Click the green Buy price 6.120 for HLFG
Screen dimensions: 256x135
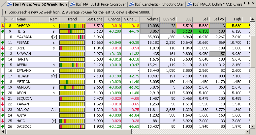pyautogui.click(x=184, y=32)
